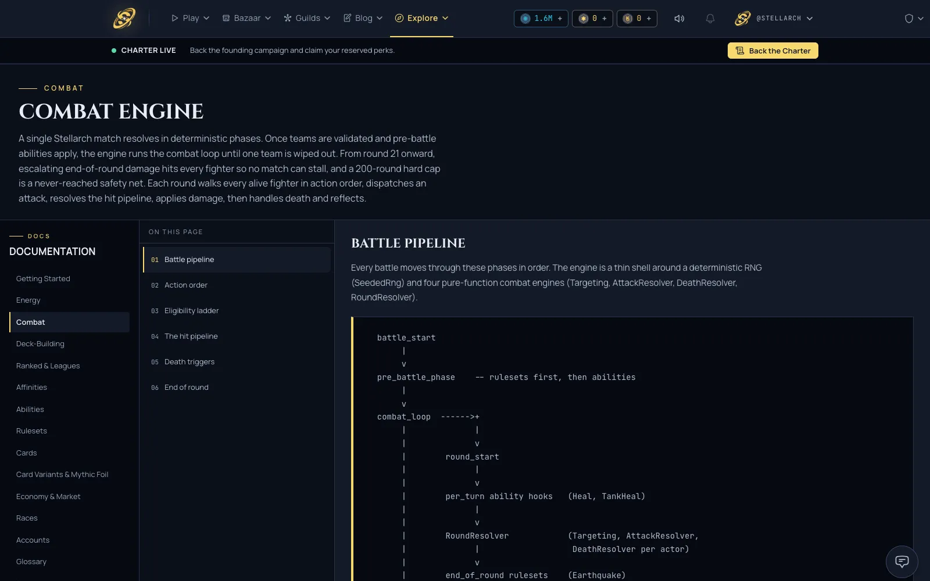Click the Guilds network icon
Screen dimensions: 930x581
[x=287, y=18]
